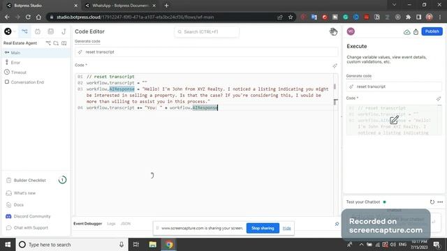Click the Code Editor generate code prompt field

coord(207,52)
